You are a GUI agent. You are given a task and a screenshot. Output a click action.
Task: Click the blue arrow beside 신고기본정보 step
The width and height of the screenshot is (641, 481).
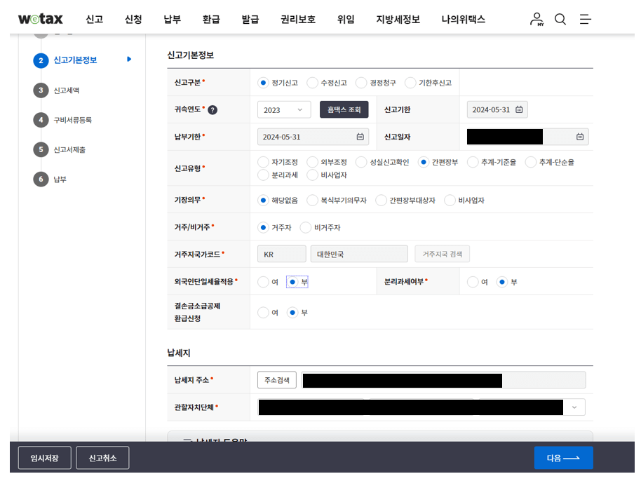129,60
